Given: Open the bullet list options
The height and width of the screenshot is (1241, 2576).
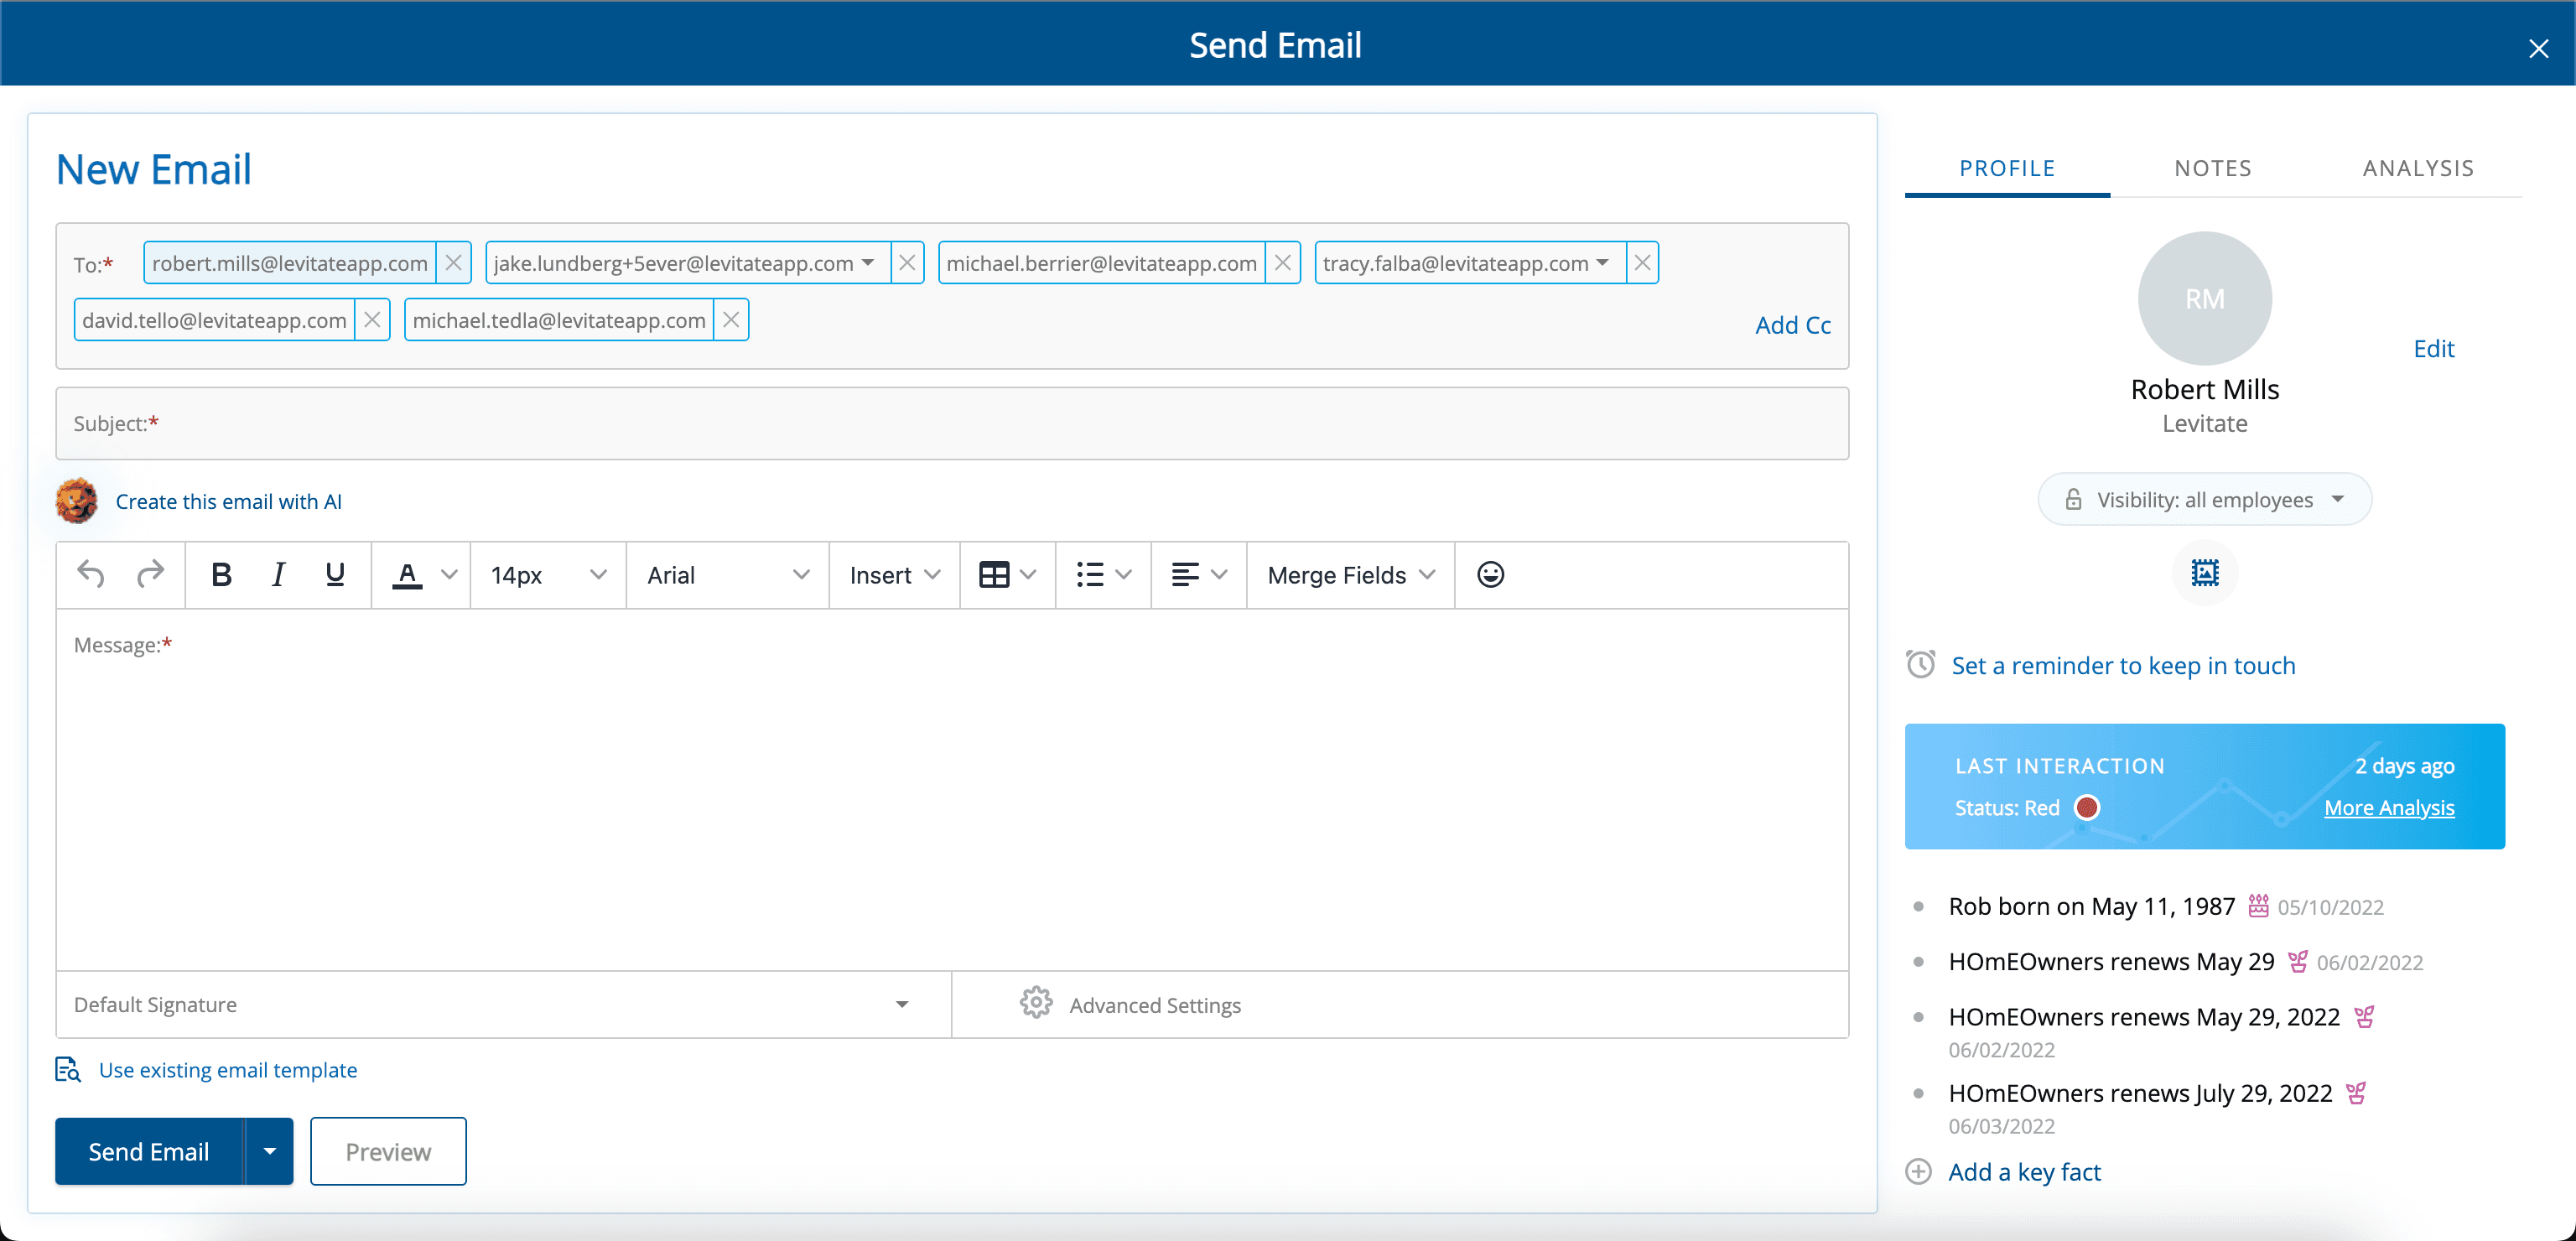Looking at the screenshot, I should click(x=1103, y=574).
